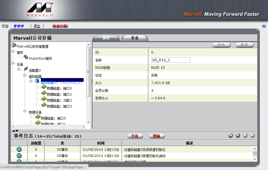Jump to the first event log page
This screenshot has width=268, height=170.
click(231, 135)
